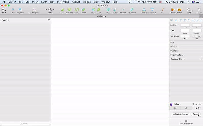
Task: Expand the Page 1 pages dropdown
Action: (5, 20)
